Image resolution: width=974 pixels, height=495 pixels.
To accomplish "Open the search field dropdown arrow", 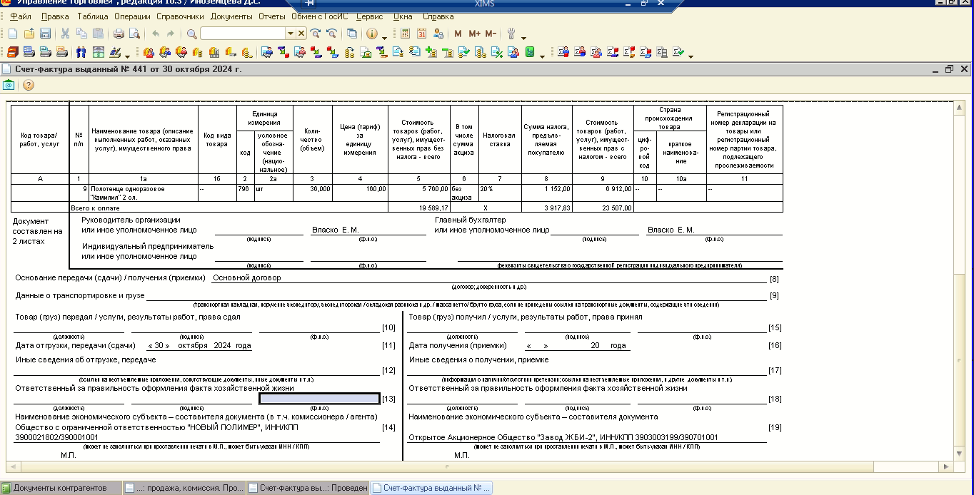I will pyautogui.click(x=291, y=34).
